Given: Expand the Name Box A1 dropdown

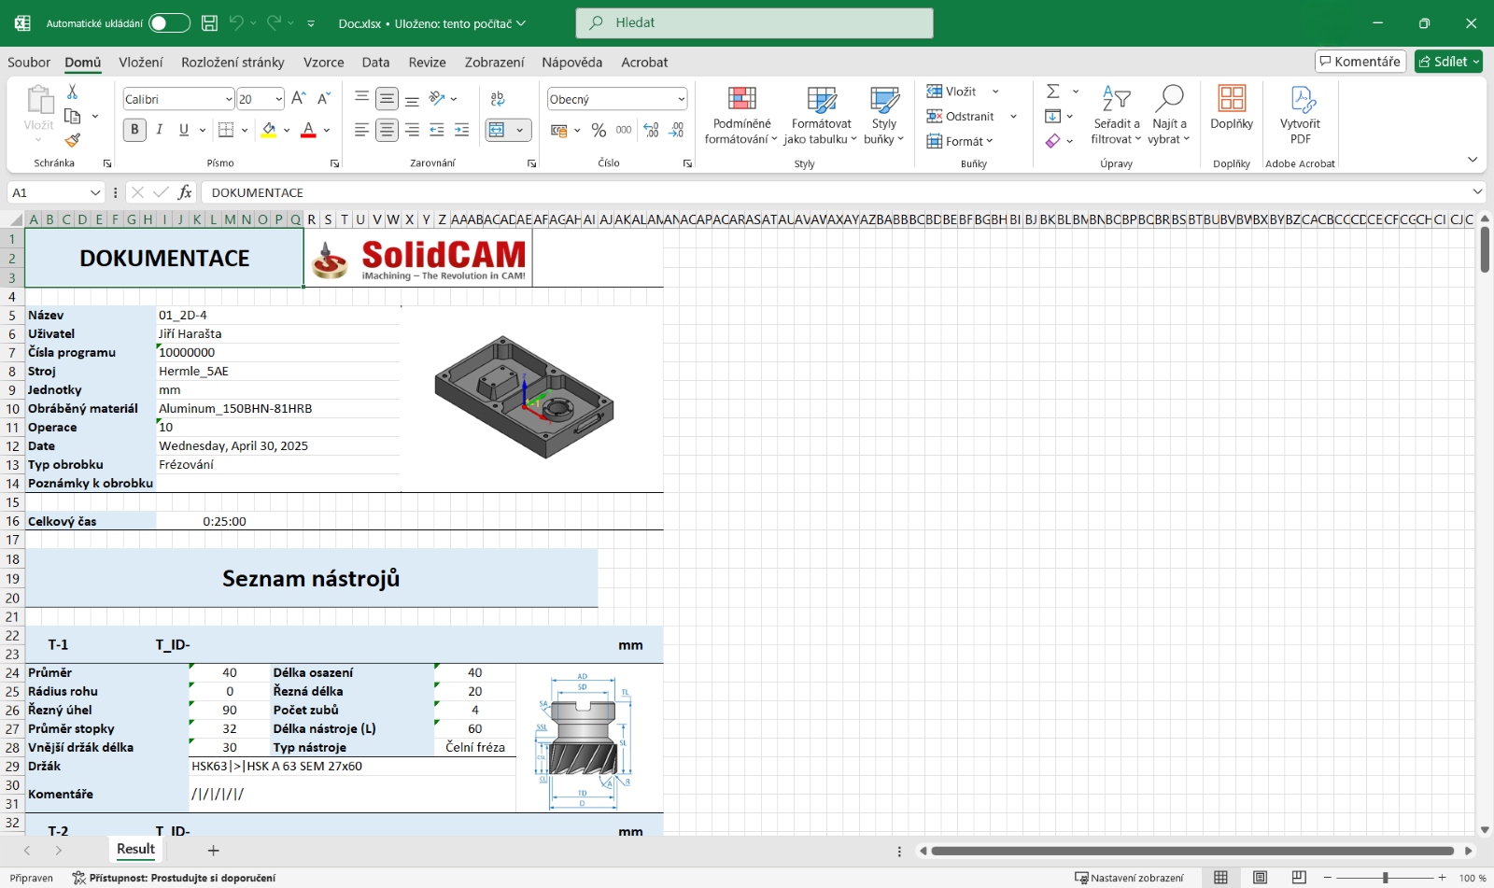Looking at the screenshot, I should tap(95, 192).
